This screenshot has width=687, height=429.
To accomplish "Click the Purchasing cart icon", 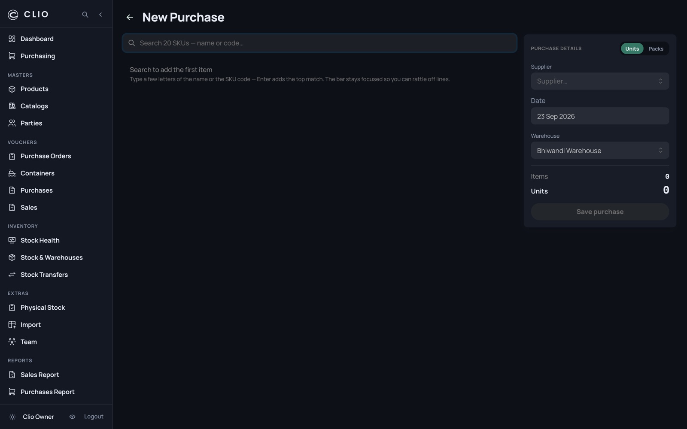I will 12,56.
